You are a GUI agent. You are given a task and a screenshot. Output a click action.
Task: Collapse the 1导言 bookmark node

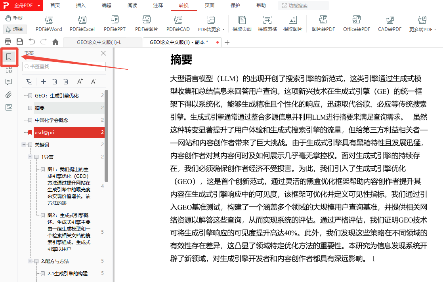tap(30, 157)
